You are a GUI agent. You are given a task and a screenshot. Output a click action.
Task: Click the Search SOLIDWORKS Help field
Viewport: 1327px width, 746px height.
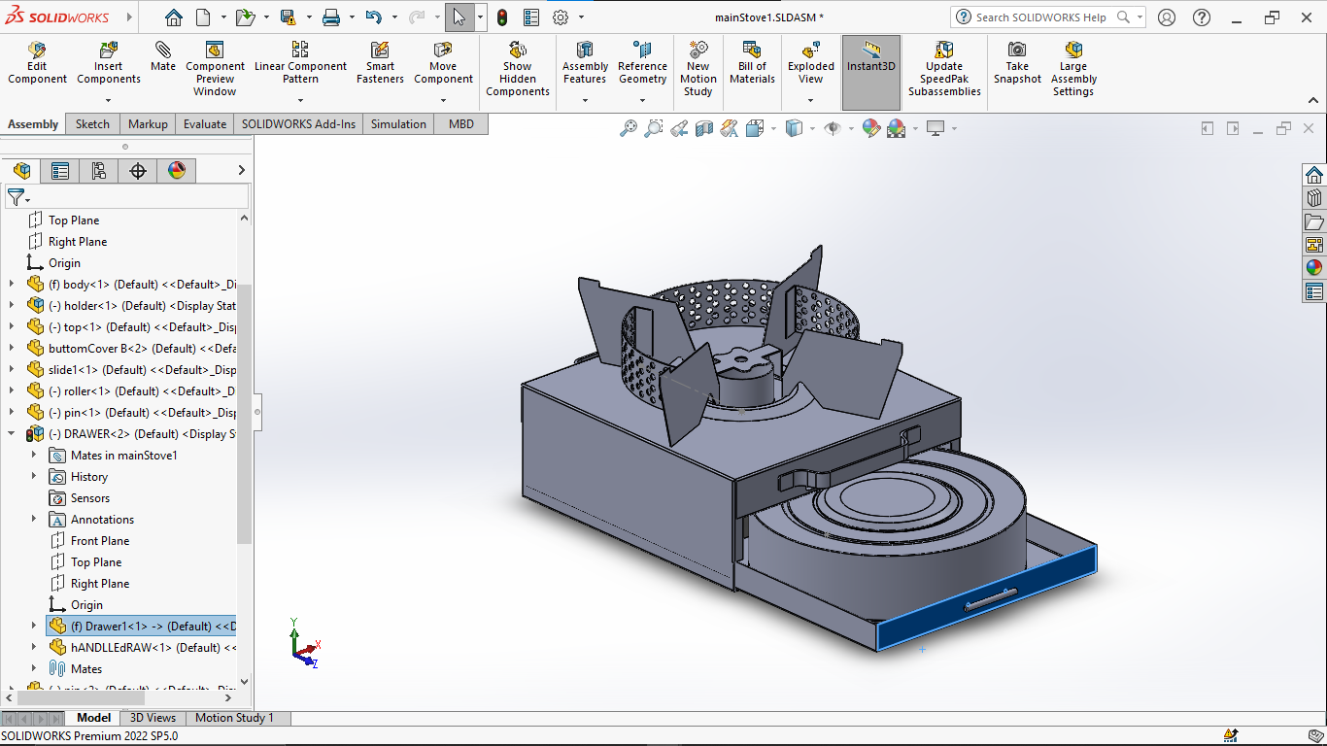pos(1041,17)
